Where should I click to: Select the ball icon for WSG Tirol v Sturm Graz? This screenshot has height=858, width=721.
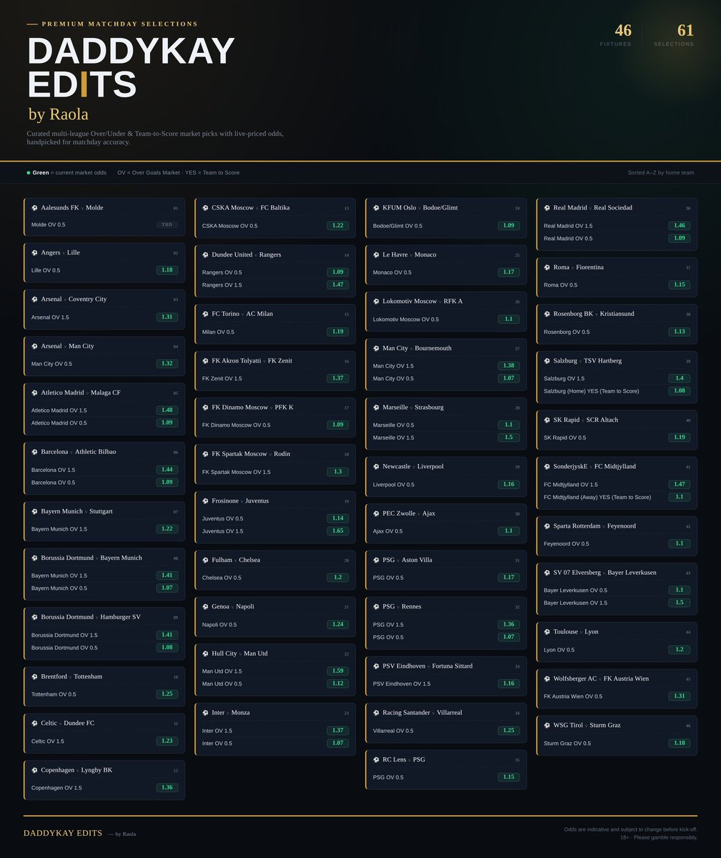pyautogui.click(x=547, y=725)
